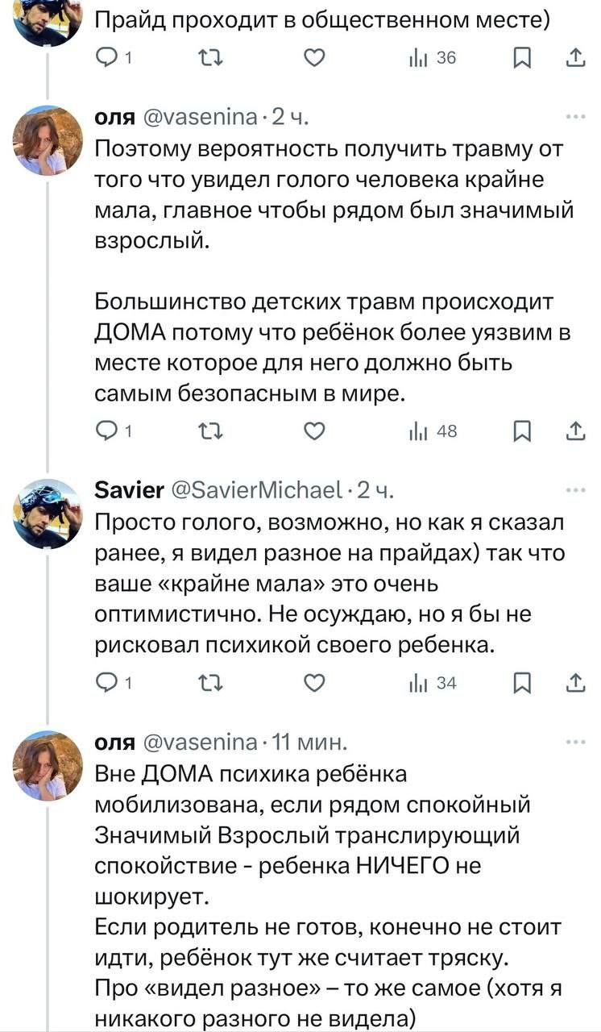Like Savier's tweet with 34 views
This screenshot has width=601, height=1032.
point(315,683)
